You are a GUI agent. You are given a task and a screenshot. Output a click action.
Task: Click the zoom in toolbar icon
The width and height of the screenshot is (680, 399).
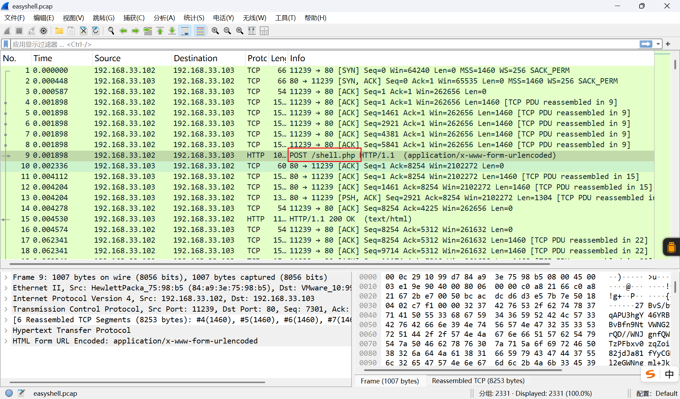pyautogui.click(x=215, y=31)
